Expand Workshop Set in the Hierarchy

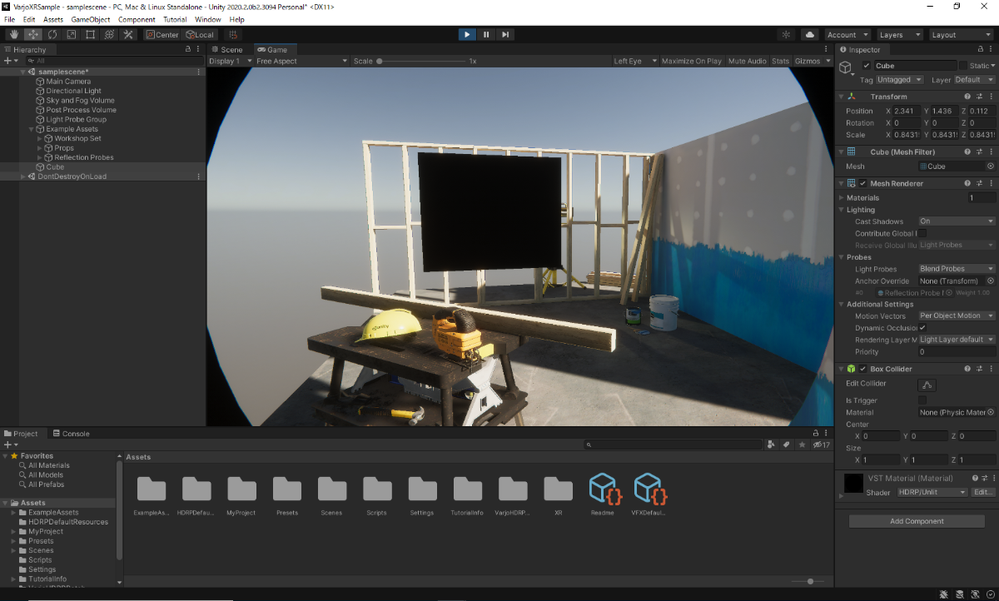[40, 138]
